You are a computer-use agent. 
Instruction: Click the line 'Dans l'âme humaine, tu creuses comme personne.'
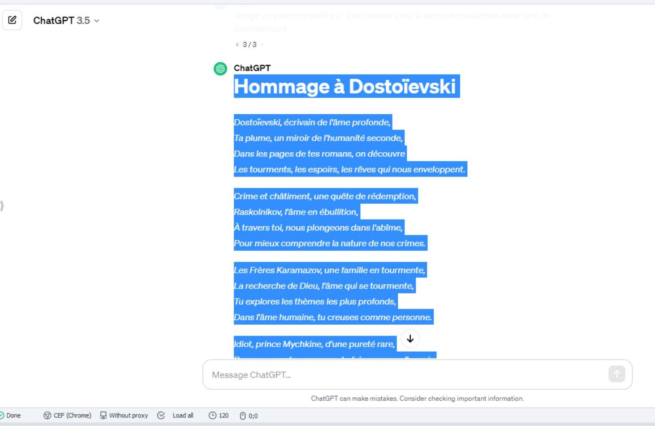[333, 317]
